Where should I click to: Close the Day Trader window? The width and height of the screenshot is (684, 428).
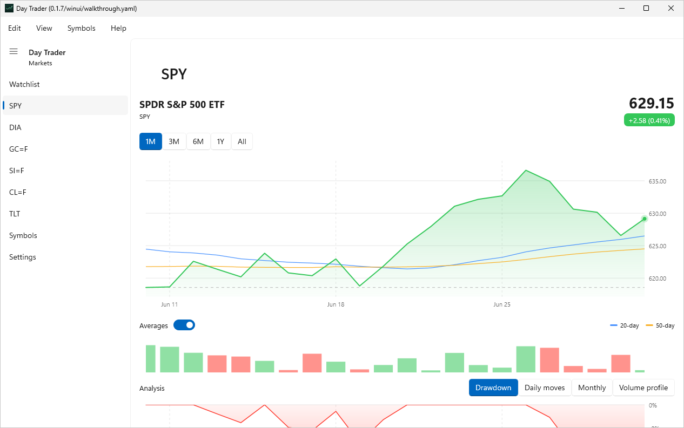(x=671, y=8)
